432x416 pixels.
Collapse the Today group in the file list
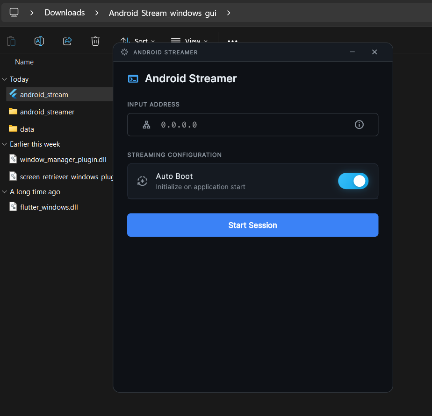coord(5,79)
